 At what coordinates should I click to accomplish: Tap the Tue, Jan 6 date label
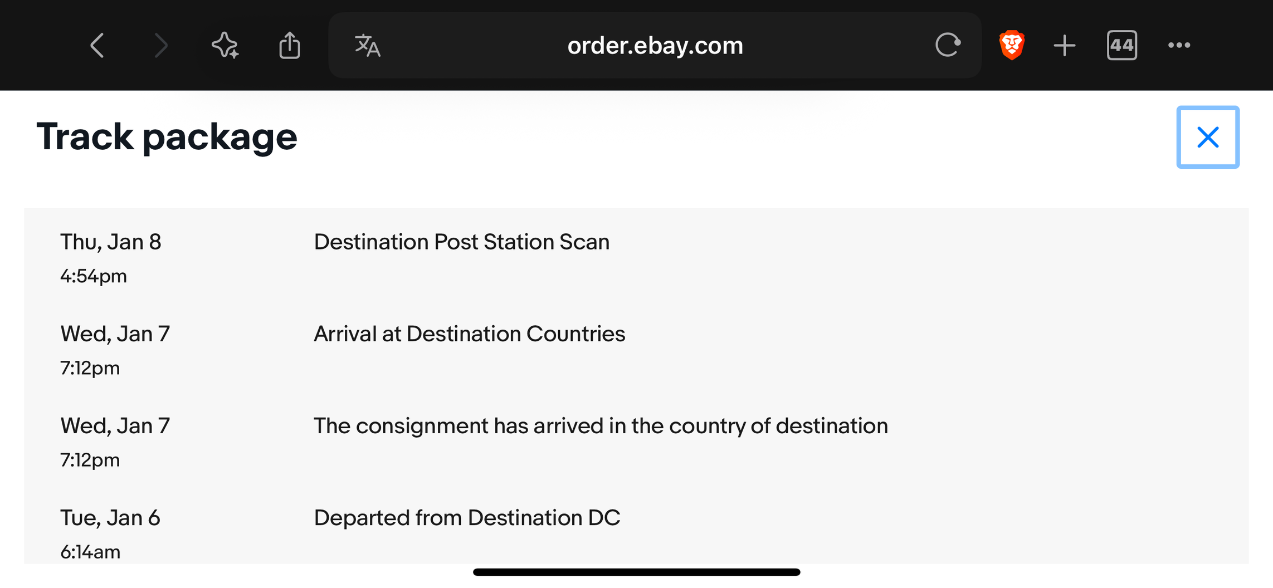[x=110, y=518]
